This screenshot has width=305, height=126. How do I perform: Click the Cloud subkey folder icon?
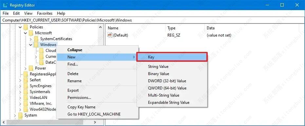41,51
